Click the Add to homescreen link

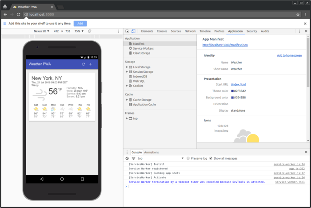coord(290,55)
